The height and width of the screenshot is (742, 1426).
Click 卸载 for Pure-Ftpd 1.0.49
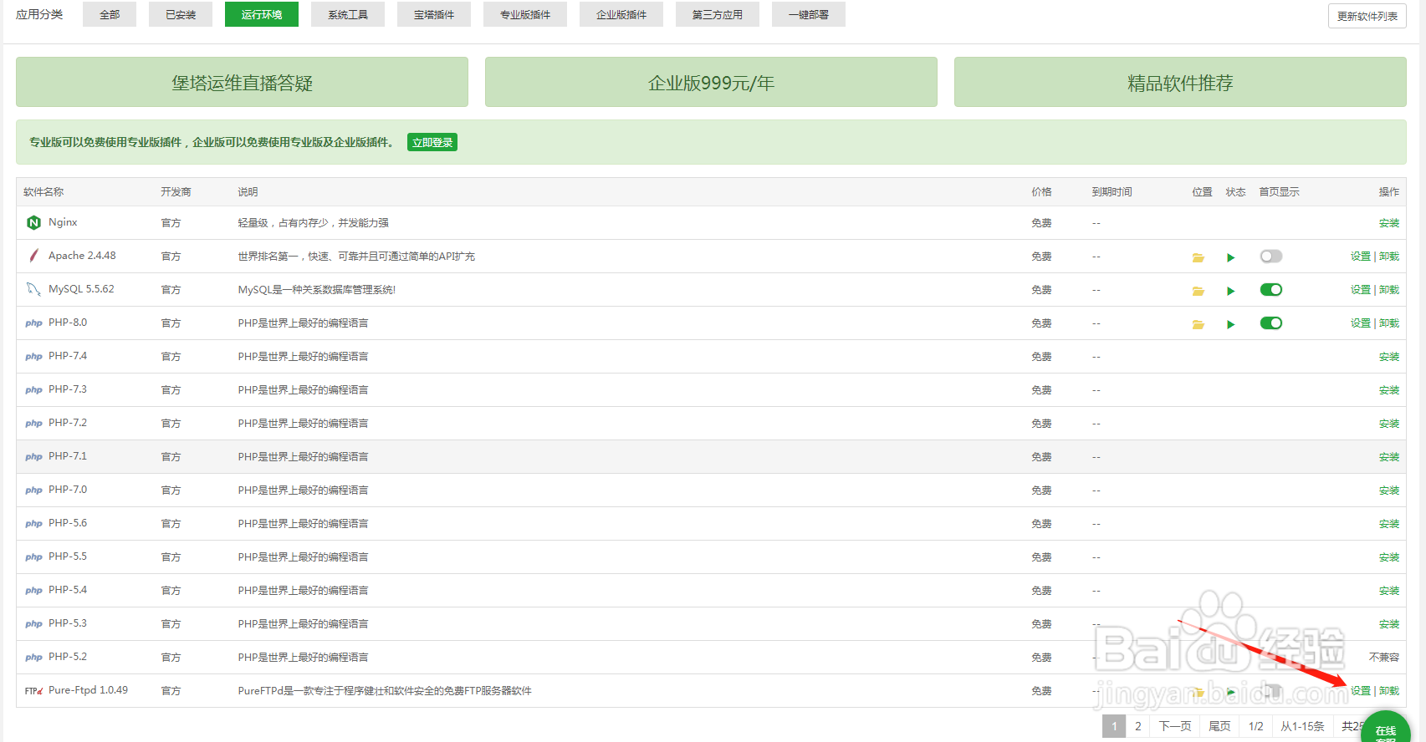click(1389, 691)
